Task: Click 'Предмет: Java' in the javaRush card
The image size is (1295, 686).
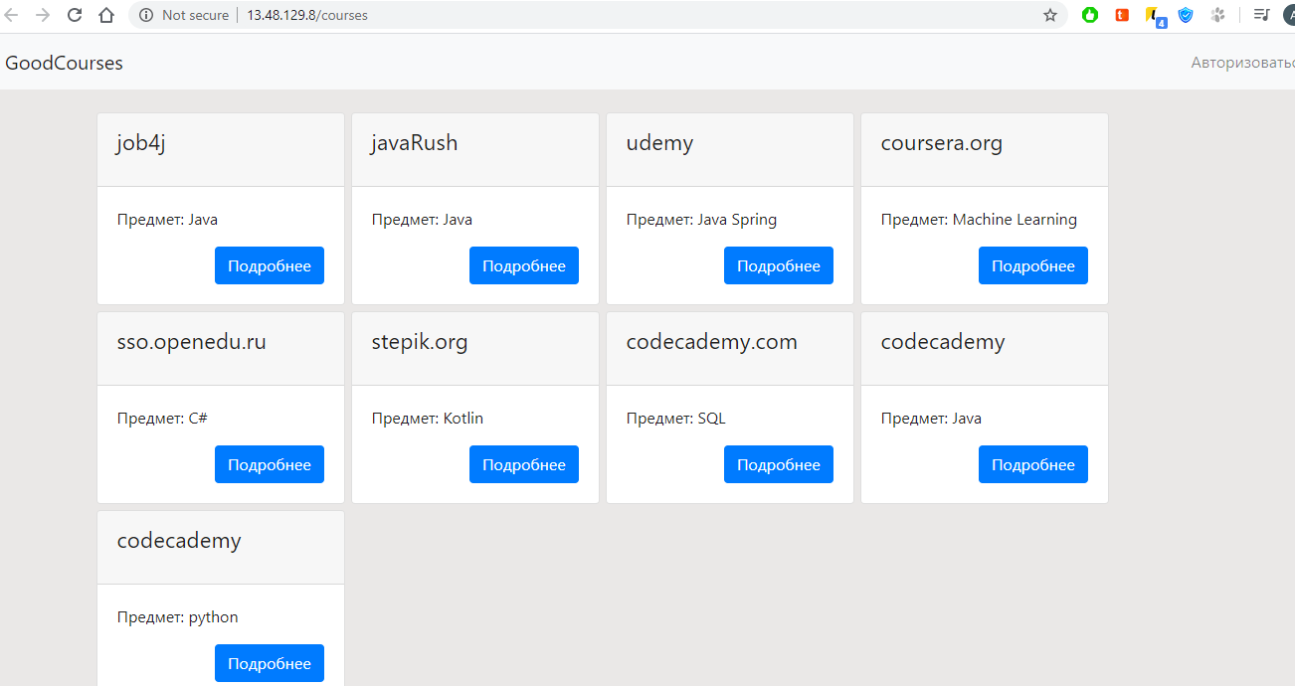Action: (x=422, y=219)
